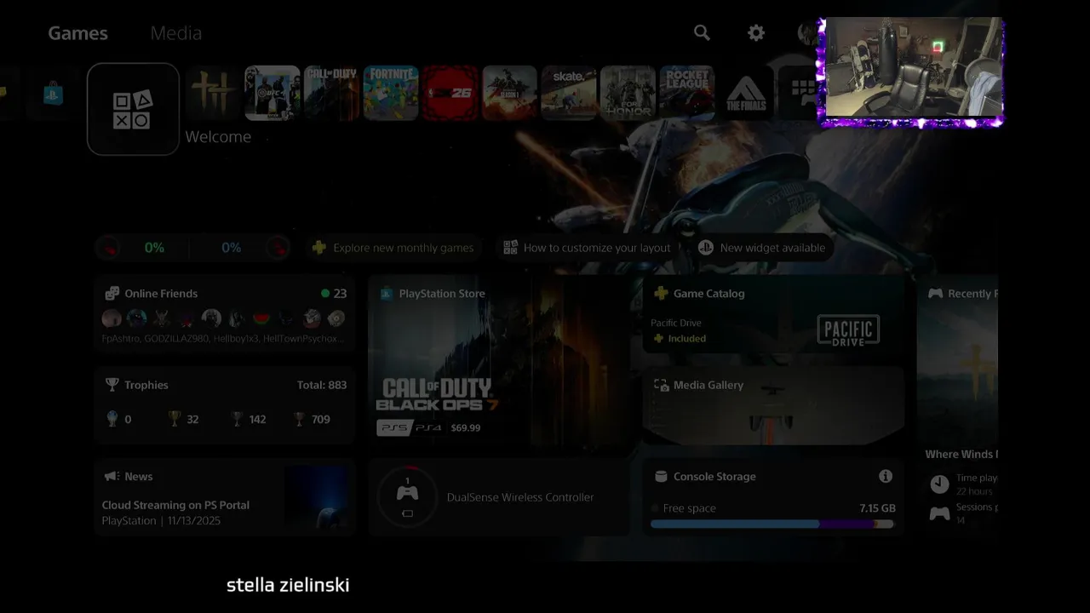Image resolution: width=1090 pixels, height=613 pixels.
Task: Click the 7.15 GB free space value
Action: (877, 508)
